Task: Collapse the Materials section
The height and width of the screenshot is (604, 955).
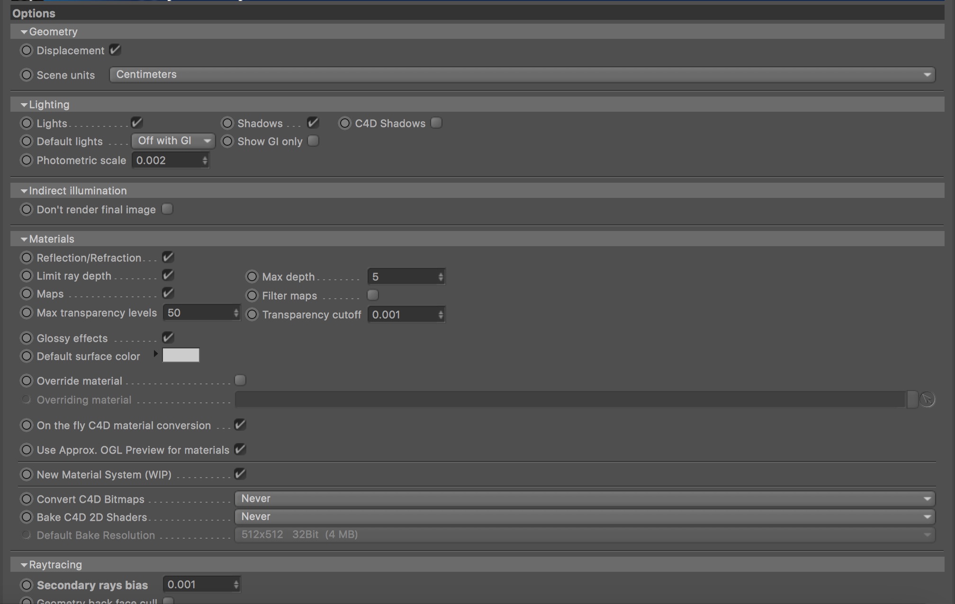Action: (24, 239)
